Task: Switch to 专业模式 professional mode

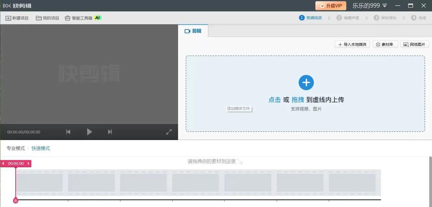Action: (16, 148)
